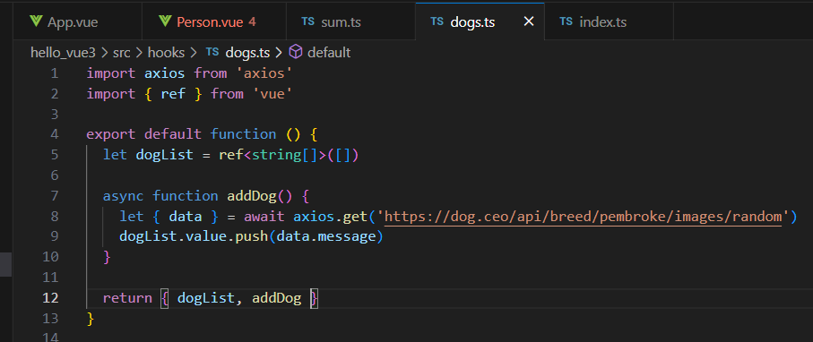This screenshot has height=342, width=813.
Task: Expand the hello_vue3 breadcrumb folder
Action: 63,52
